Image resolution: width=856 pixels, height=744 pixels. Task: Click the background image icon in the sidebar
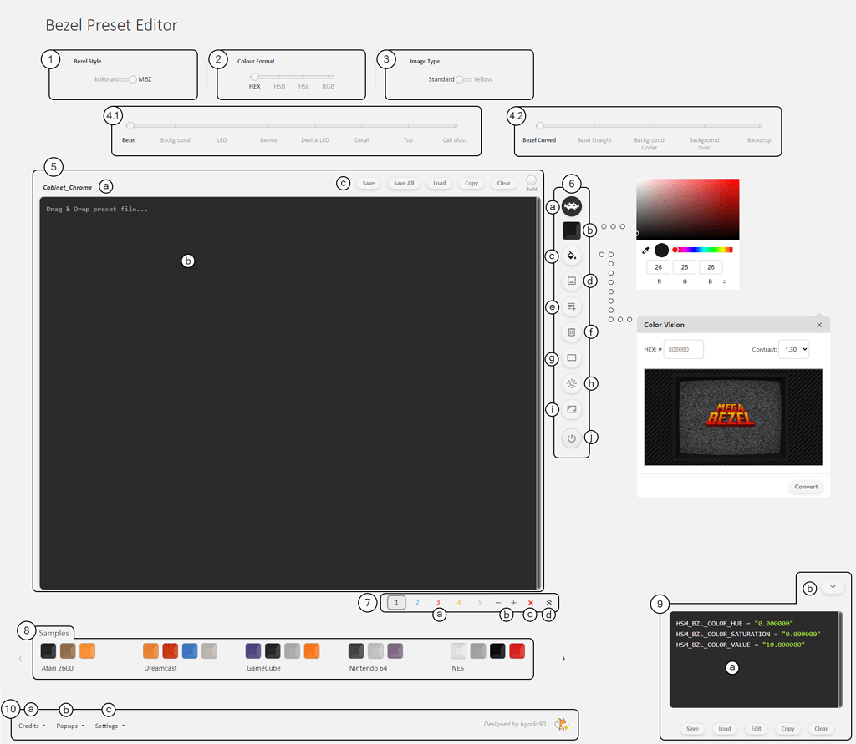pyautogui.click(x=571, y=281)
